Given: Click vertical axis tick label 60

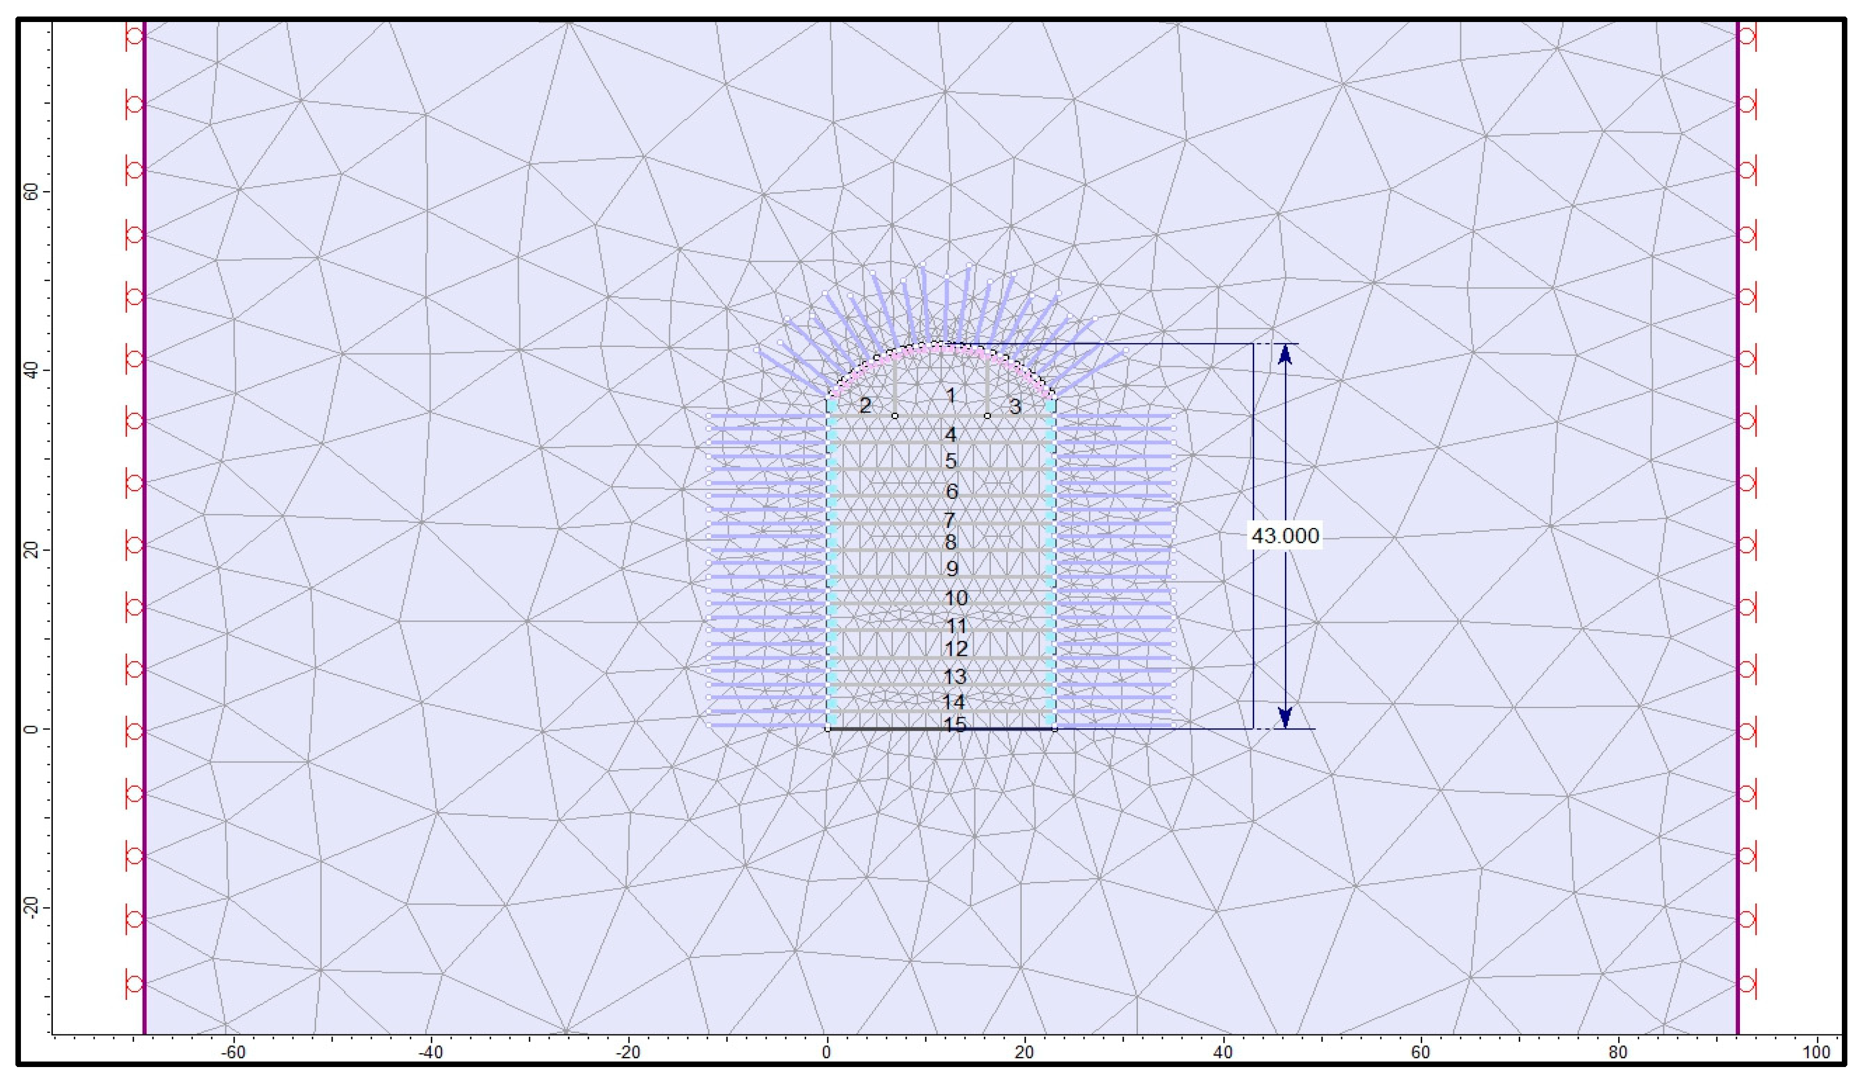Looking at the screenshot, I should (x=31, y=192).
